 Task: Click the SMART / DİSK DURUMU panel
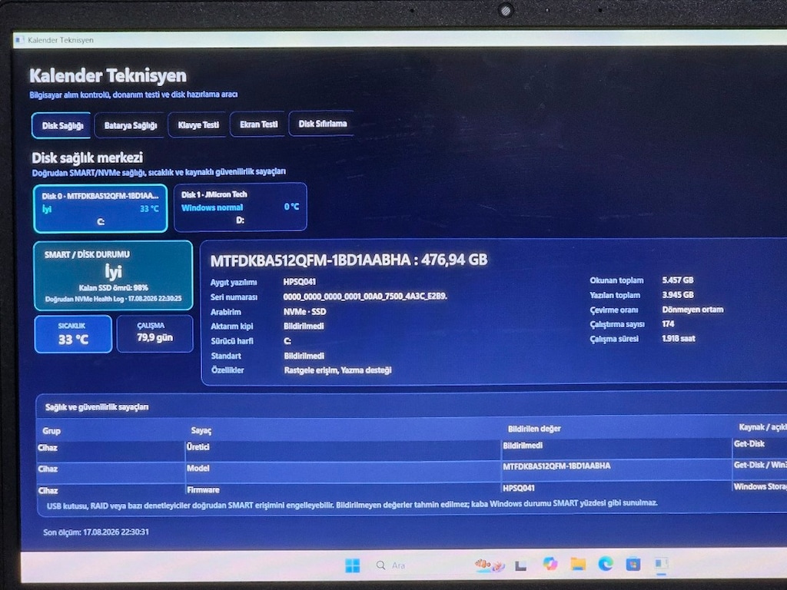[x=114, y=276]
